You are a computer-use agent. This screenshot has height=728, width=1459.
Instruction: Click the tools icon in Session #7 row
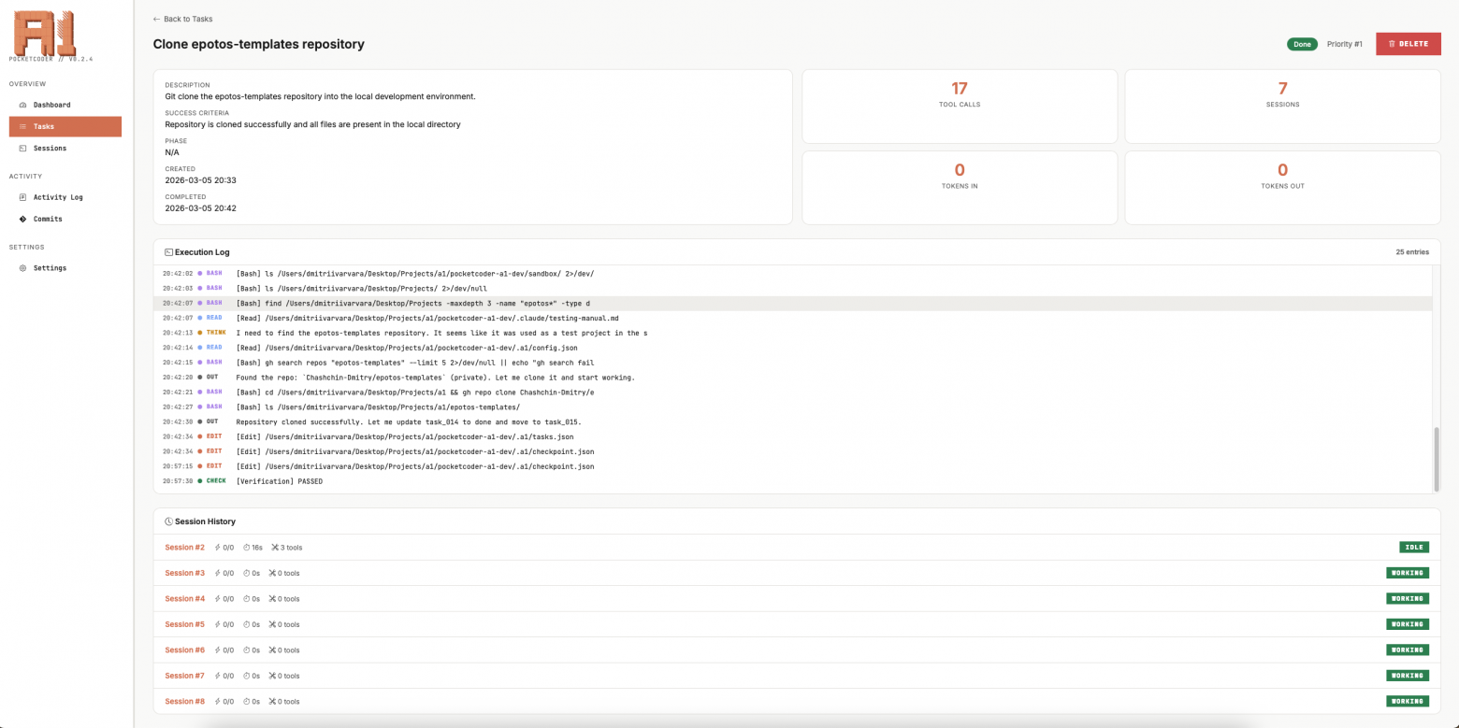click(x=272, y=676)
